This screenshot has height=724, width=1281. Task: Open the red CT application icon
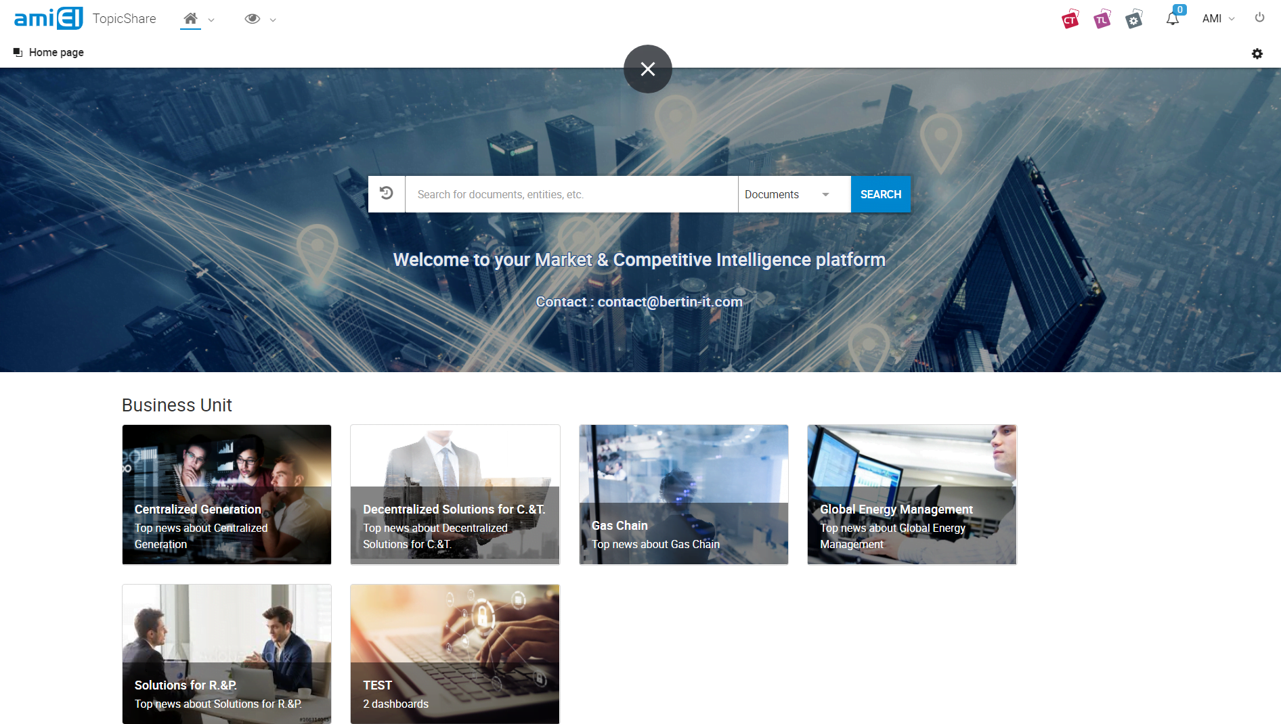click(1070, 19)
